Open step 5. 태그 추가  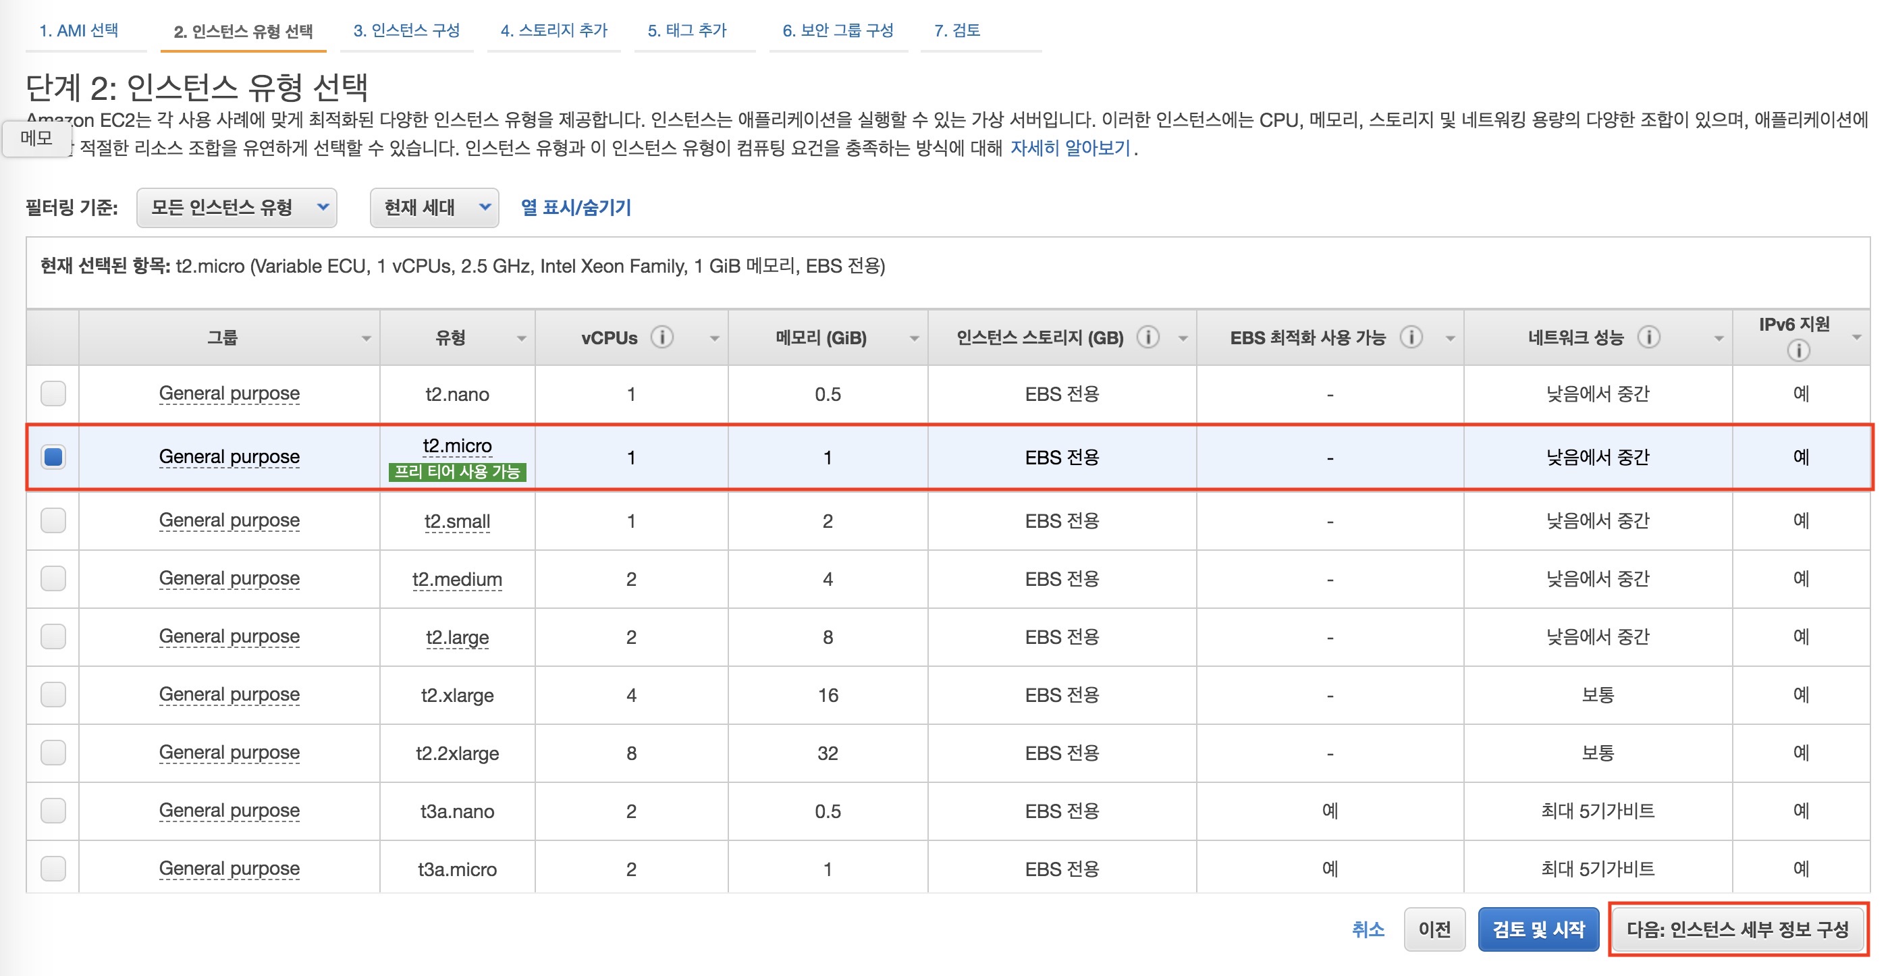point(686,31)
